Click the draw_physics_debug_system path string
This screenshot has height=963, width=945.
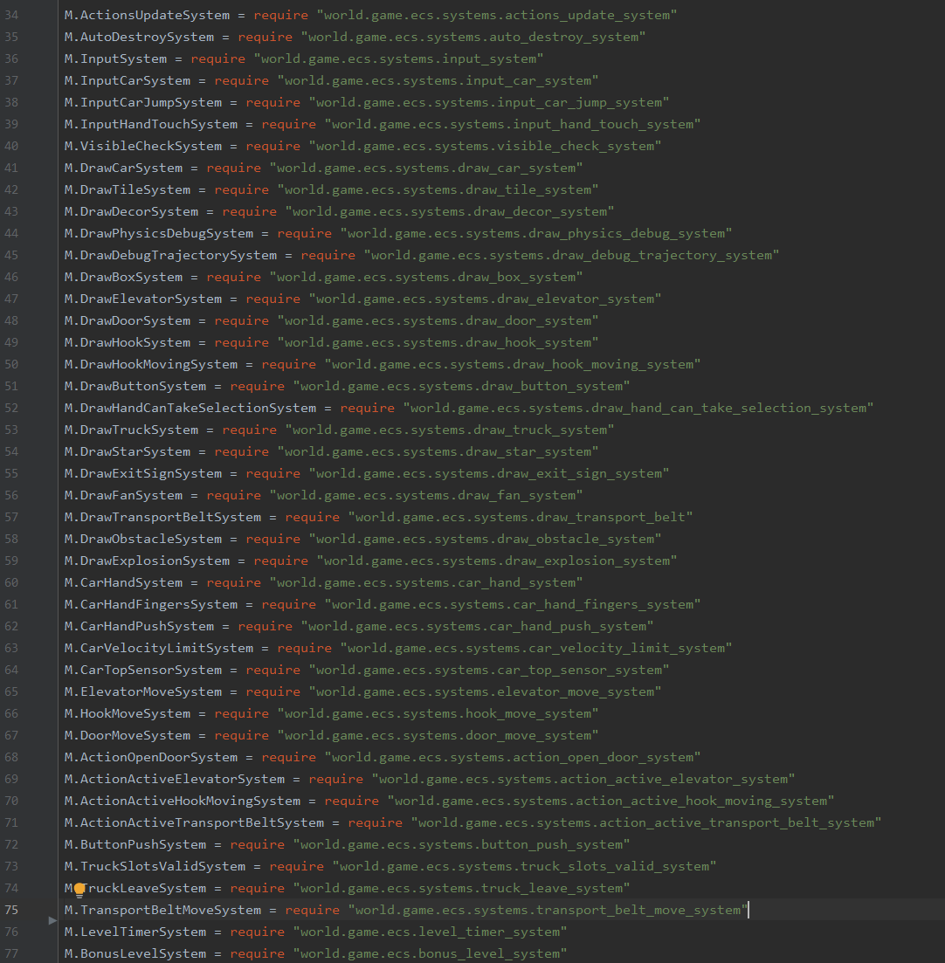click(536, 233)
